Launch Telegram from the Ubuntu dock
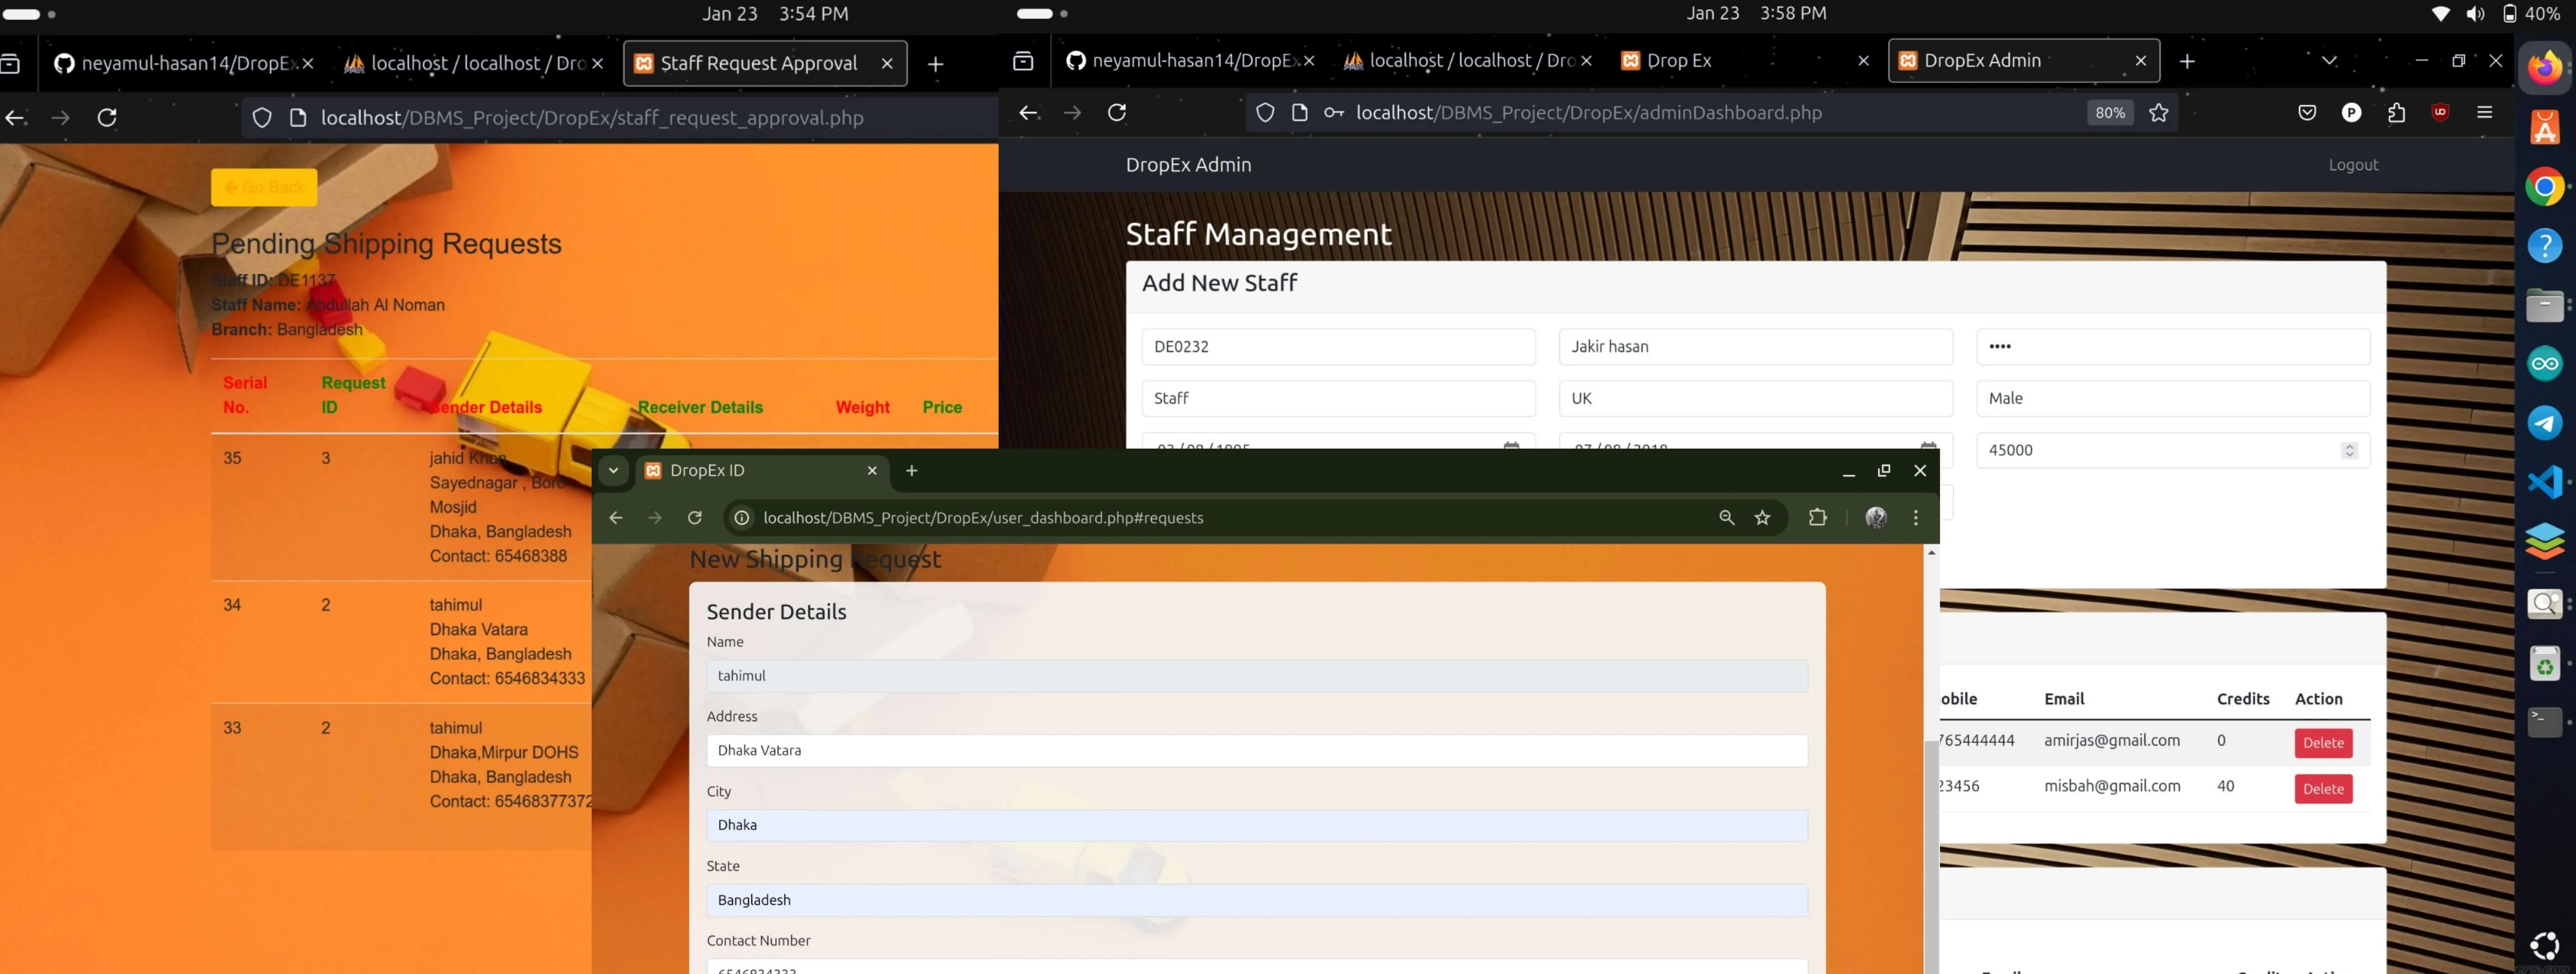The image size is (2576, 974). [x=2545, y=423]
